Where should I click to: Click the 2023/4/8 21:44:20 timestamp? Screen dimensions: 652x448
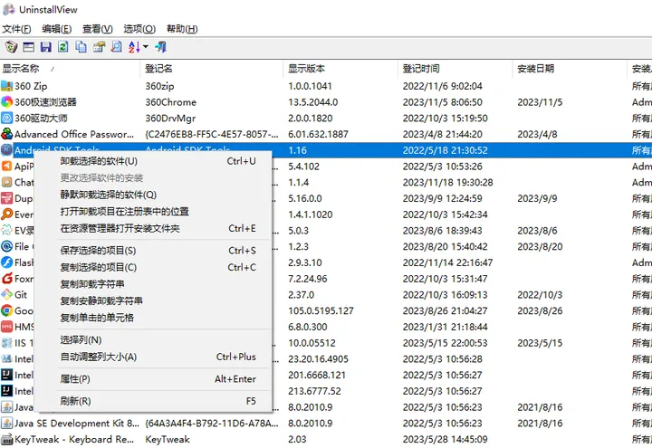click(x=443, y=134)
